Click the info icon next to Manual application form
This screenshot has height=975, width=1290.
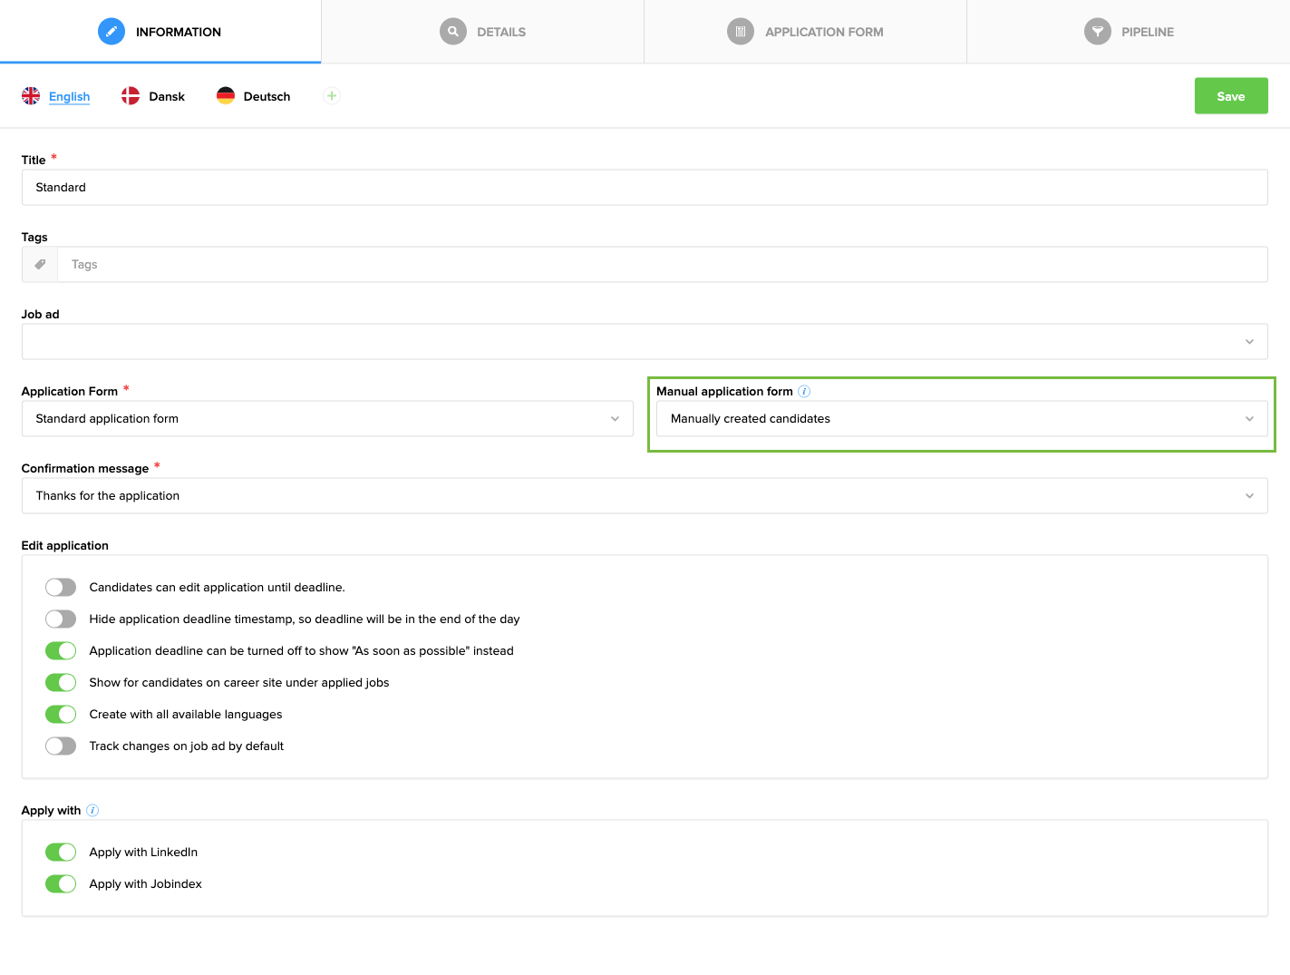tap(804, 391)
